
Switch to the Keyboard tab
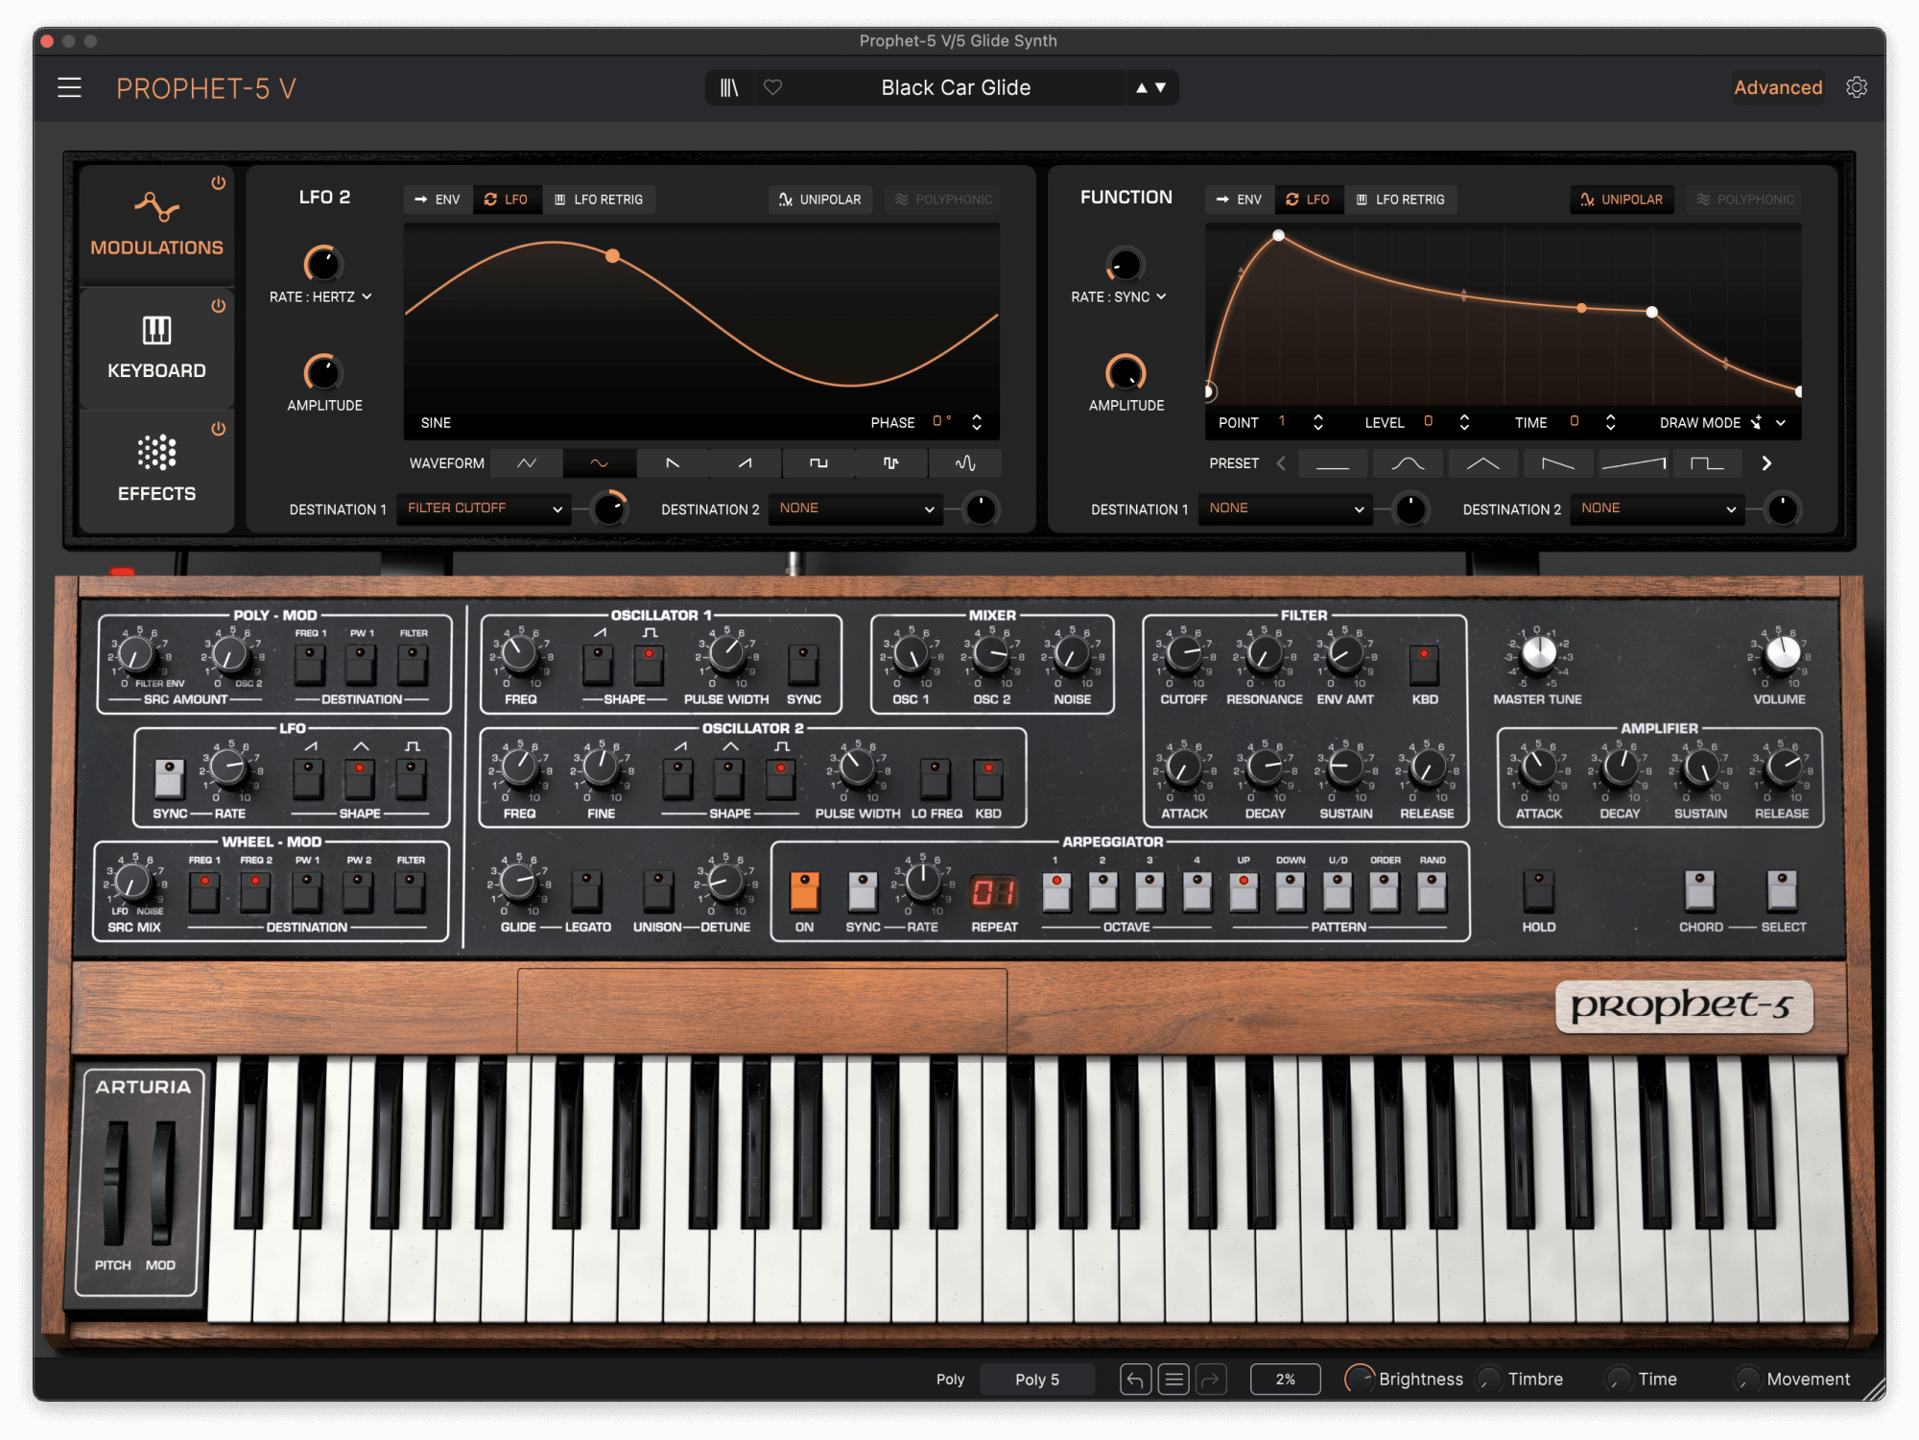(x=156, y=349)
